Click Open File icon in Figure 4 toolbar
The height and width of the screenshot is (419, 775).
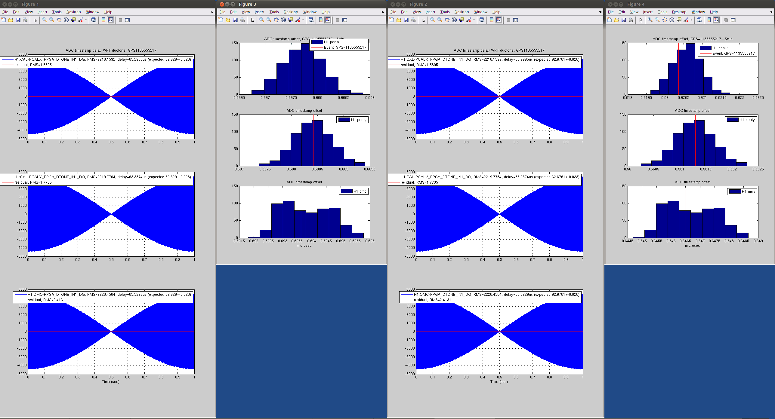click(x=616, y=20)
